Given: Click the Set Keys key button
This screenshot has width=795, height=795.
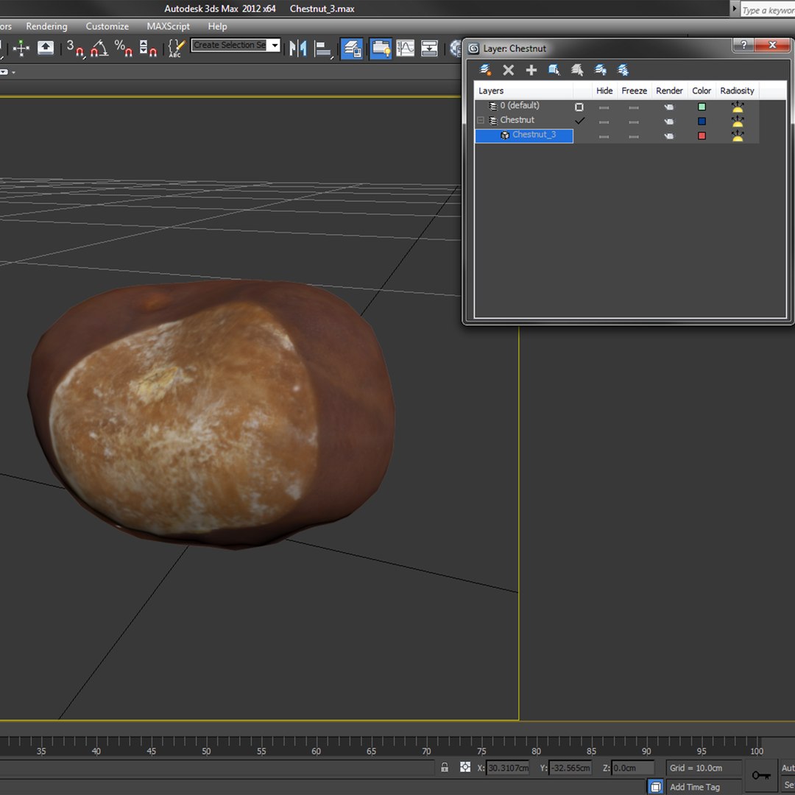Looking at the screenshot, I should [760, 775].
